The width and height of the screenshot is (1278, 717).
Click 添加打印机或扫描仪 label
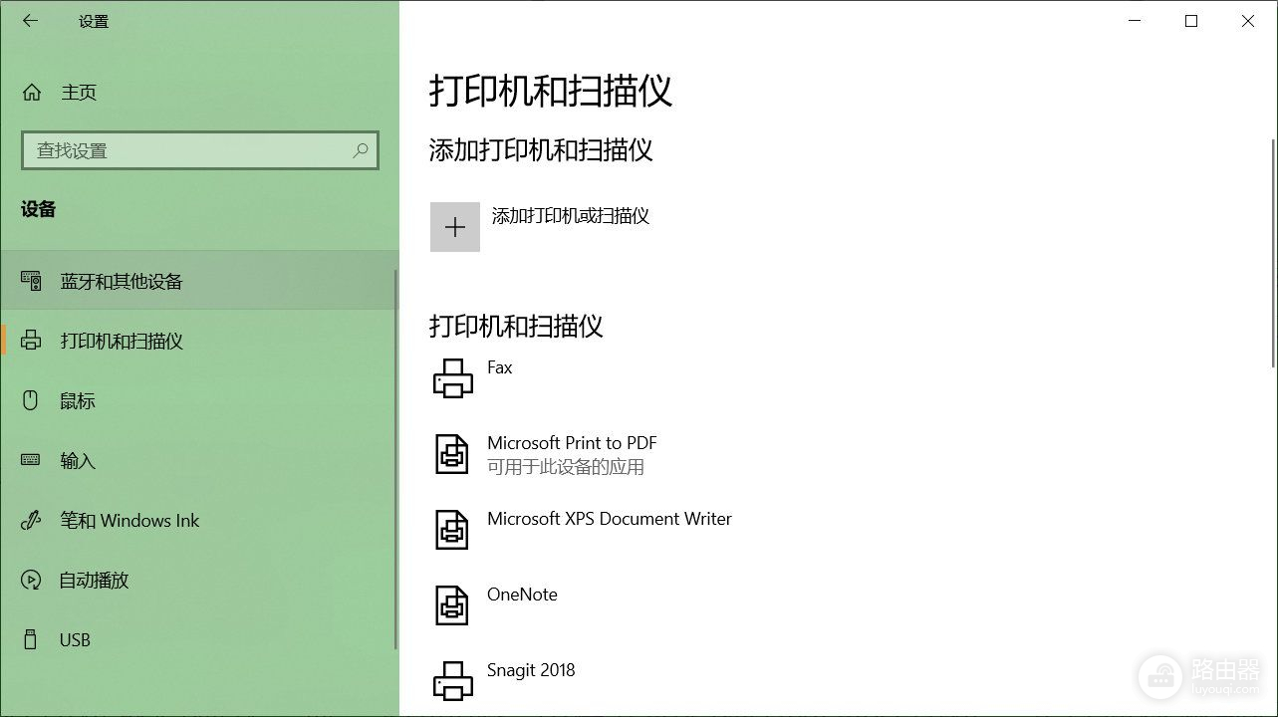click(571, 216)
